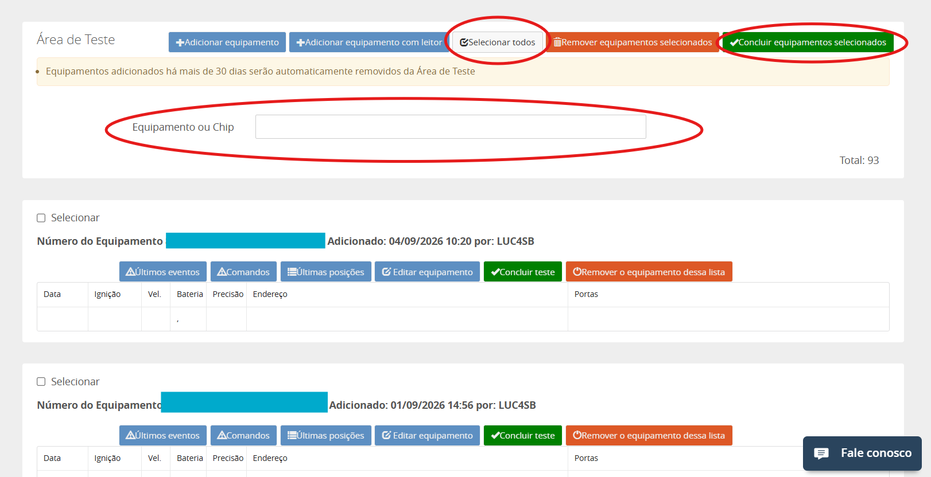The width and height of the screenshot is (931, 477).
Task: Open Últimos eventos for the first equipment
Action: pyautogui.click(x=162, y=272)
